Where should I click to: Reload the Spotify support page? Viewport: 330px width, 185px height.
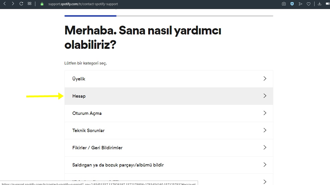pos(21,4)
